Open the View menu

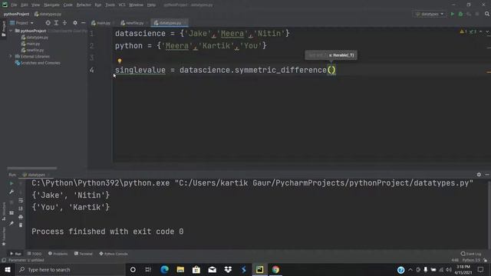(36, 5)
